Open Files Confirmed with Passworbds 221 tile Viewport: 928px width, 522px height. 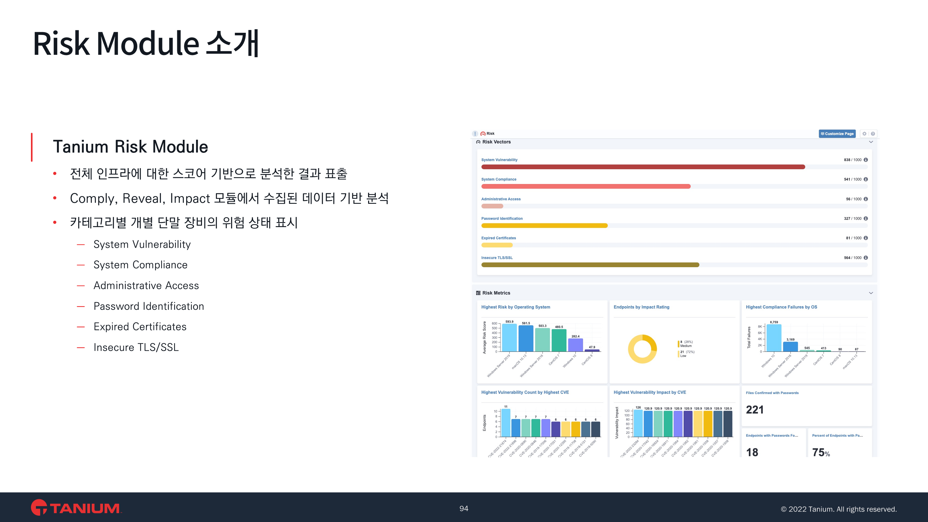754,410
